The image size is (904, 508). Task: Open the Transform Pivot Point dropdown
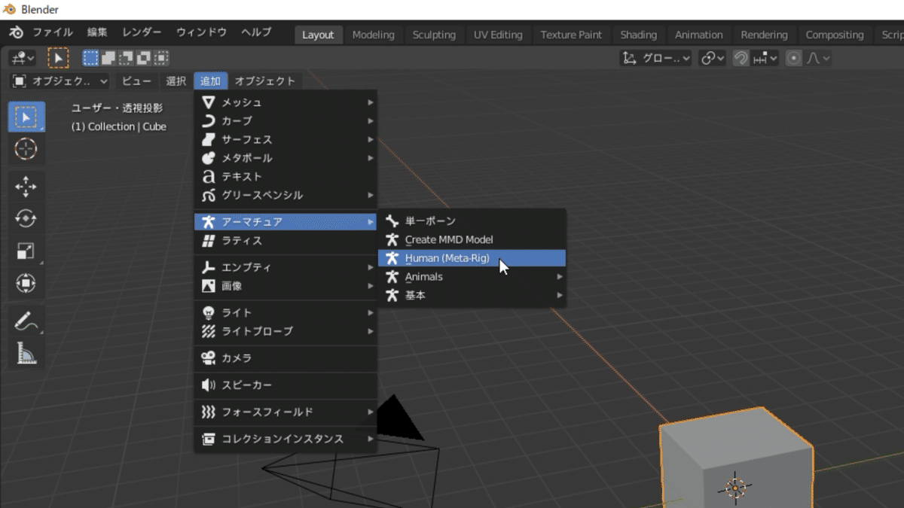click(712, 57)
